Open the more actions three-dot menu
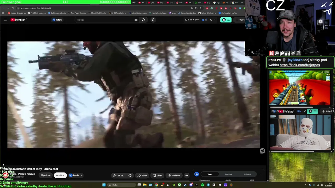The width and height of the screenshot is (335, 188). pyautogui.click(x=186, y=175)
